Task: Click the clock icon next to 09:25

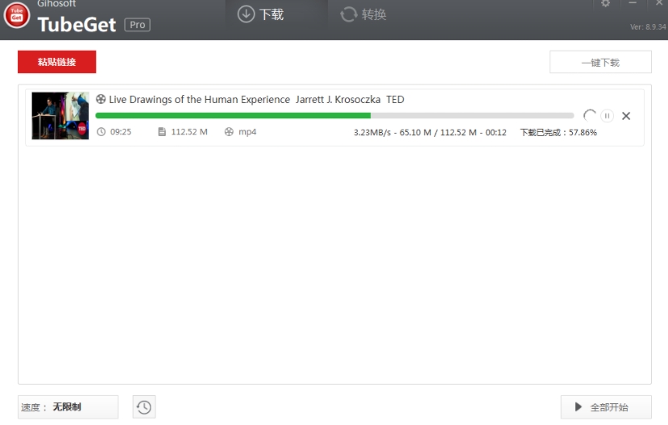Action: click(x=101, y=132)
